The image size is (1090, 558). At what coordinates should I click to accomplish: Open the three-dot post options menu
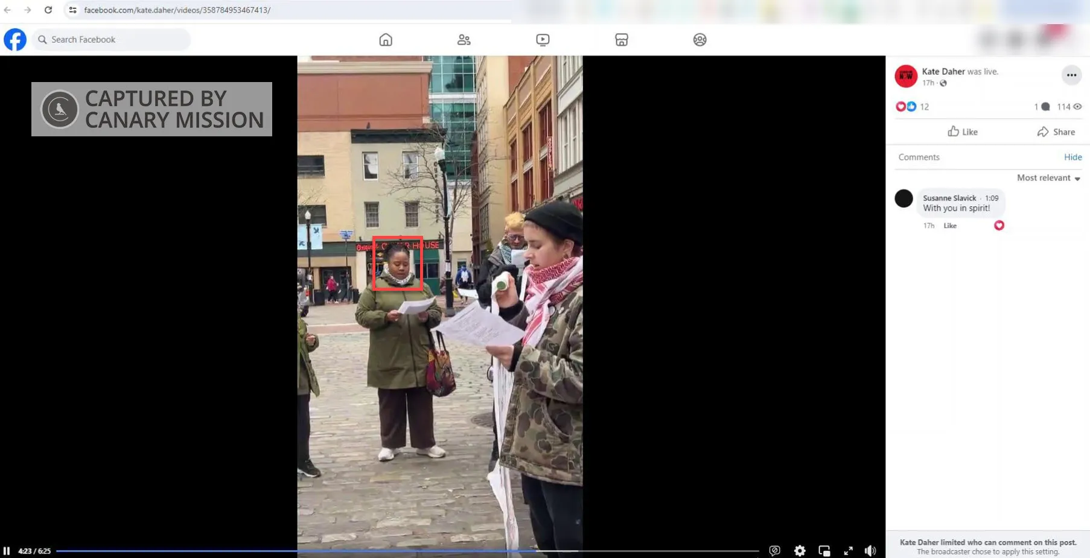click(x=1071, y=75)
